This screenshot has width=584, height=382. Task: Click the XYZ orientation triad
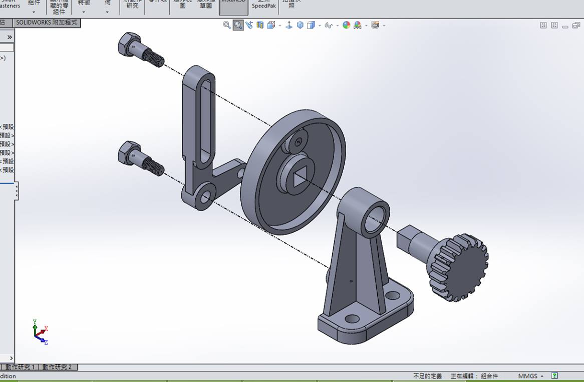point(40,332)
